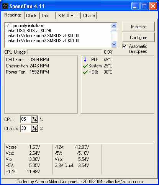This screenshot has width=159, height=185.
Task: Open the Configure dialog
Action: click(x=139, y=38)
